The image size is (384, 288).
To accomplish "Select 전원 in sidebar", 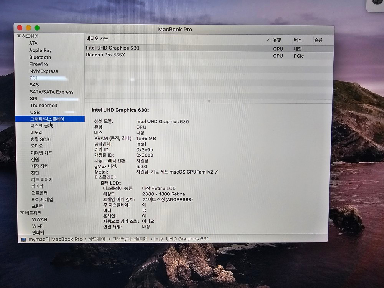I will click(35, 159).
